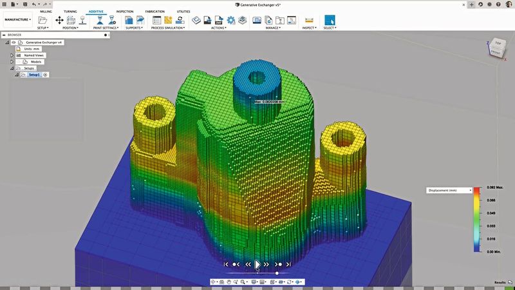Select the Move Components arrows tool
The image size is (515, 290).
(59, 20)
